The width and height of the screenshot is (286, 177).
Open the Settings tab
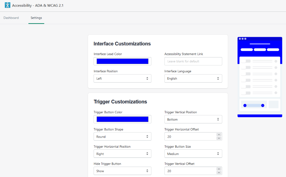[x=36, y=18]
